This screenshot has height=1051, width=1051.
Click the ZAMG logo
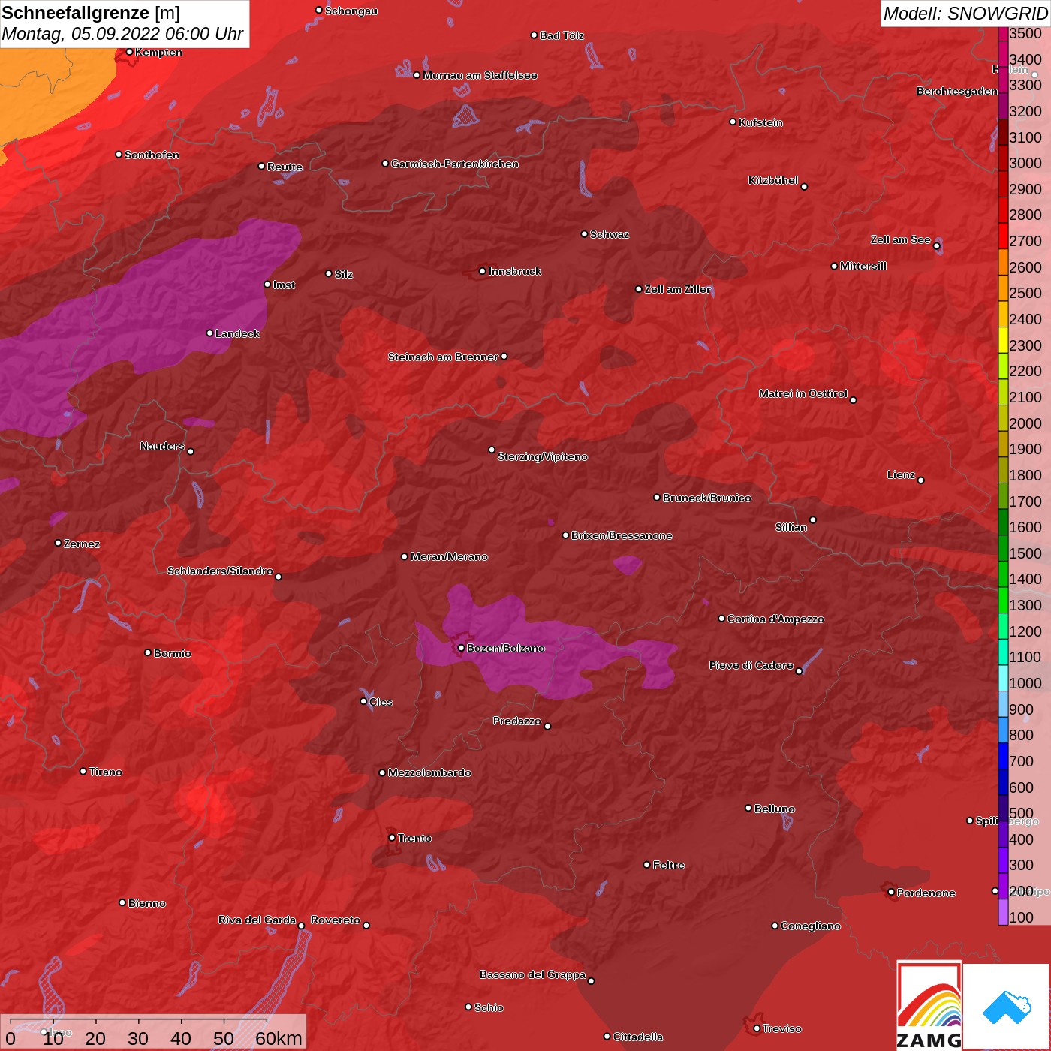click(929, 1006)
